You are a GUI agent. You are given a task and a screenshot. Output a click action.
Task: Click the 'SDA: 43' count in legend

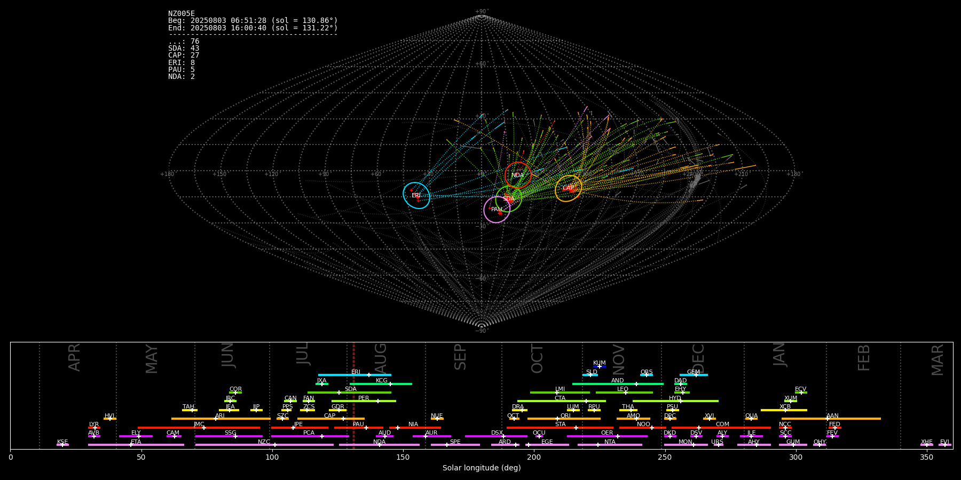coord(184,49)
